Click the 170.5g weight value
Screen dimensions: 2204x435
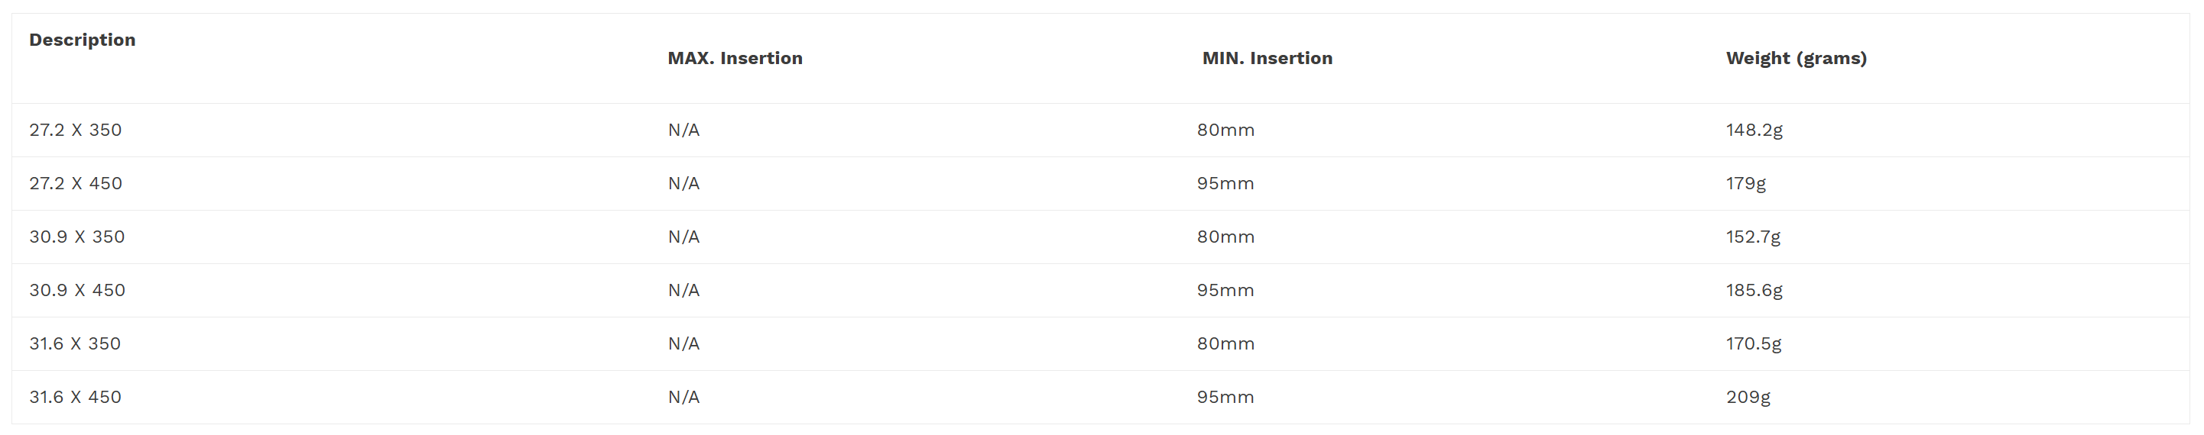click(1753, 343)
